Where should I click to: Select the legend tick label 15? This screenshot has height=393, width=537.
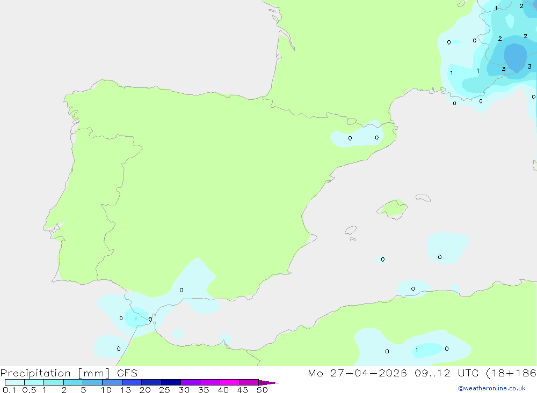[126, 390]
